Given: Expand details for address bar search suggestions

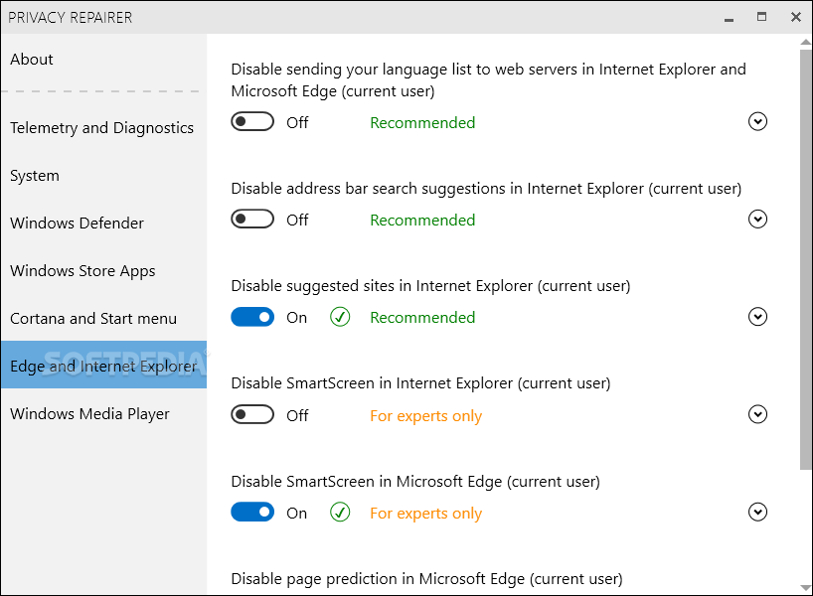Looking at the screenshot, I should click(x=757, y=220).
